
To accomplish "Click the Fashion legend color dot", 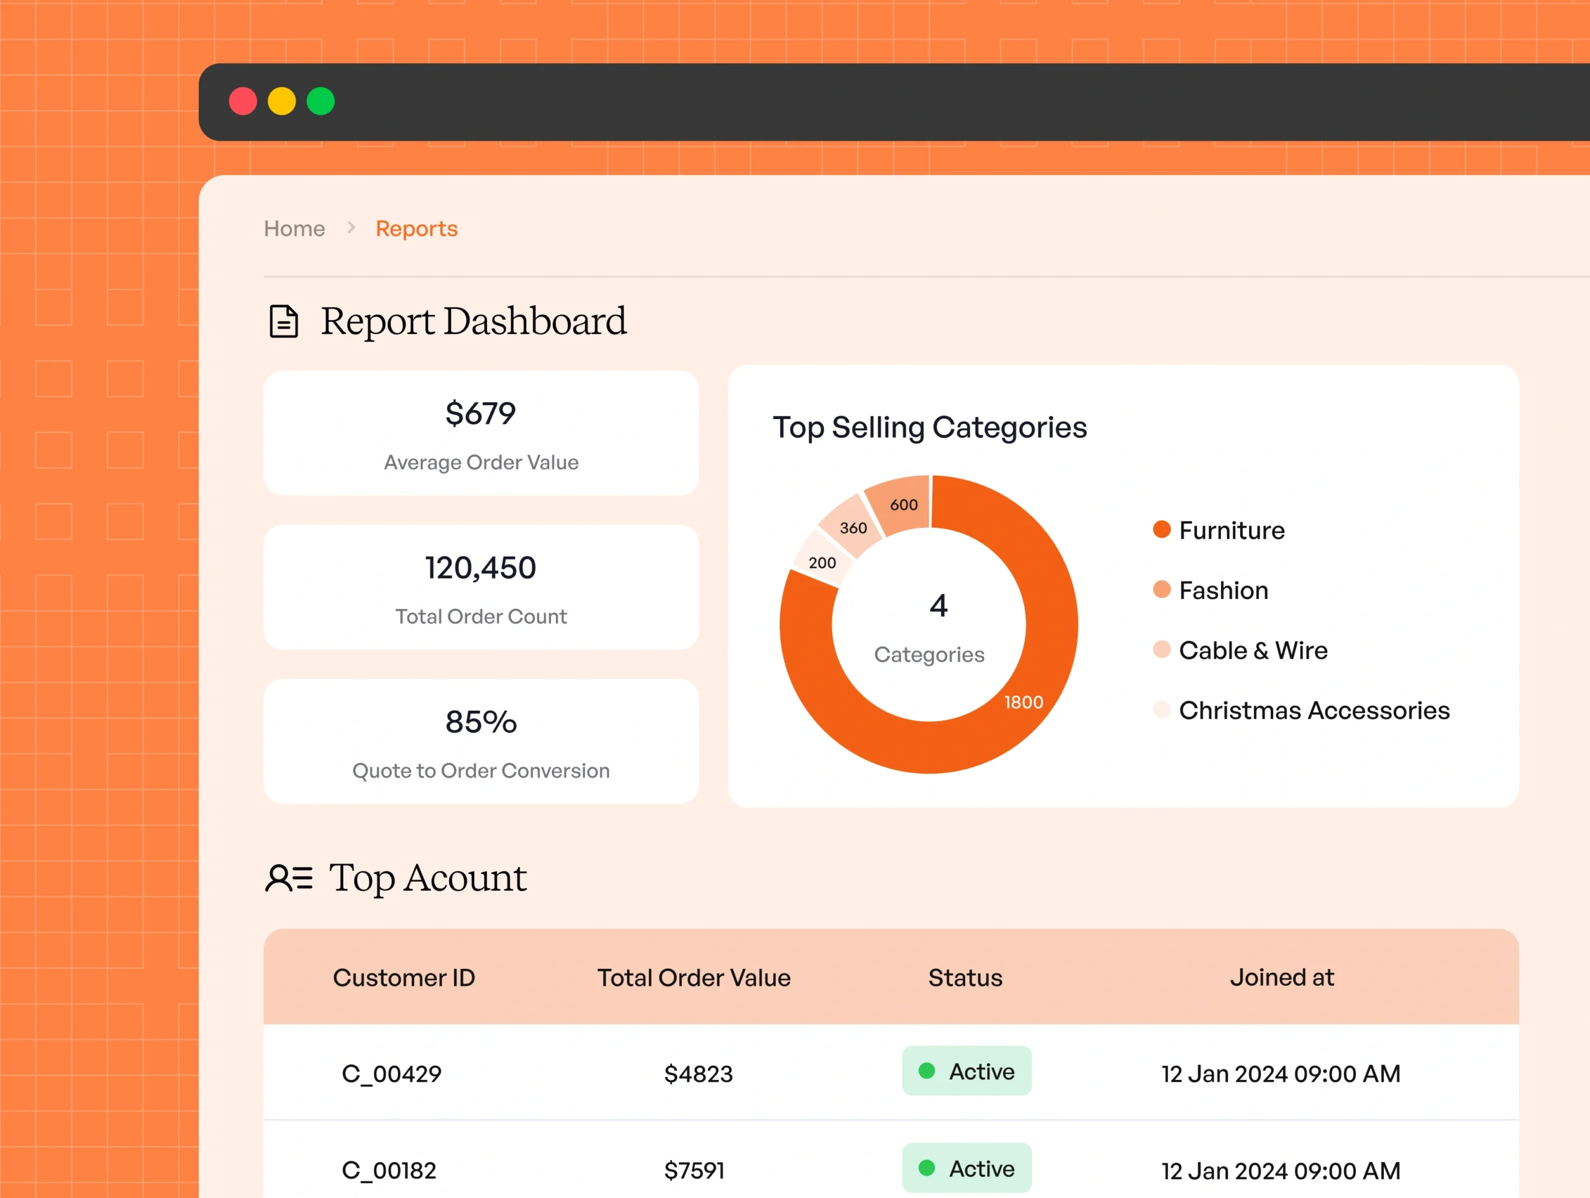I will pyautogui.click(x=1161, y=590).
